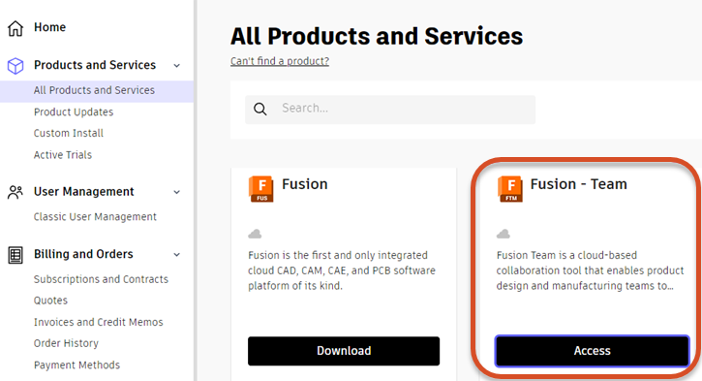Screen dimensions: 702x381
Task: Open Classic User Management
Action: coord(95,217)
